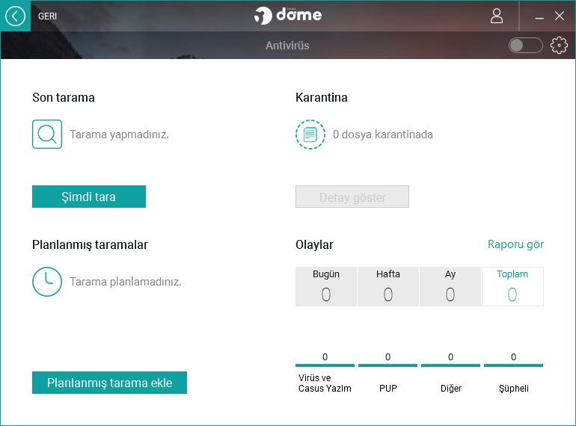Add a scan via Planlanmış tarama ekle
The width and height of the screenshot is (576, 426).
tap(109, 383)
